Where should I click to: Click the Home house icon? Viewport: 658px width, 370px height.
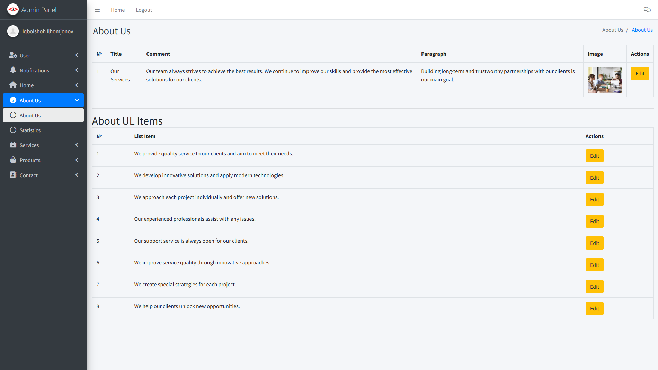13,85
